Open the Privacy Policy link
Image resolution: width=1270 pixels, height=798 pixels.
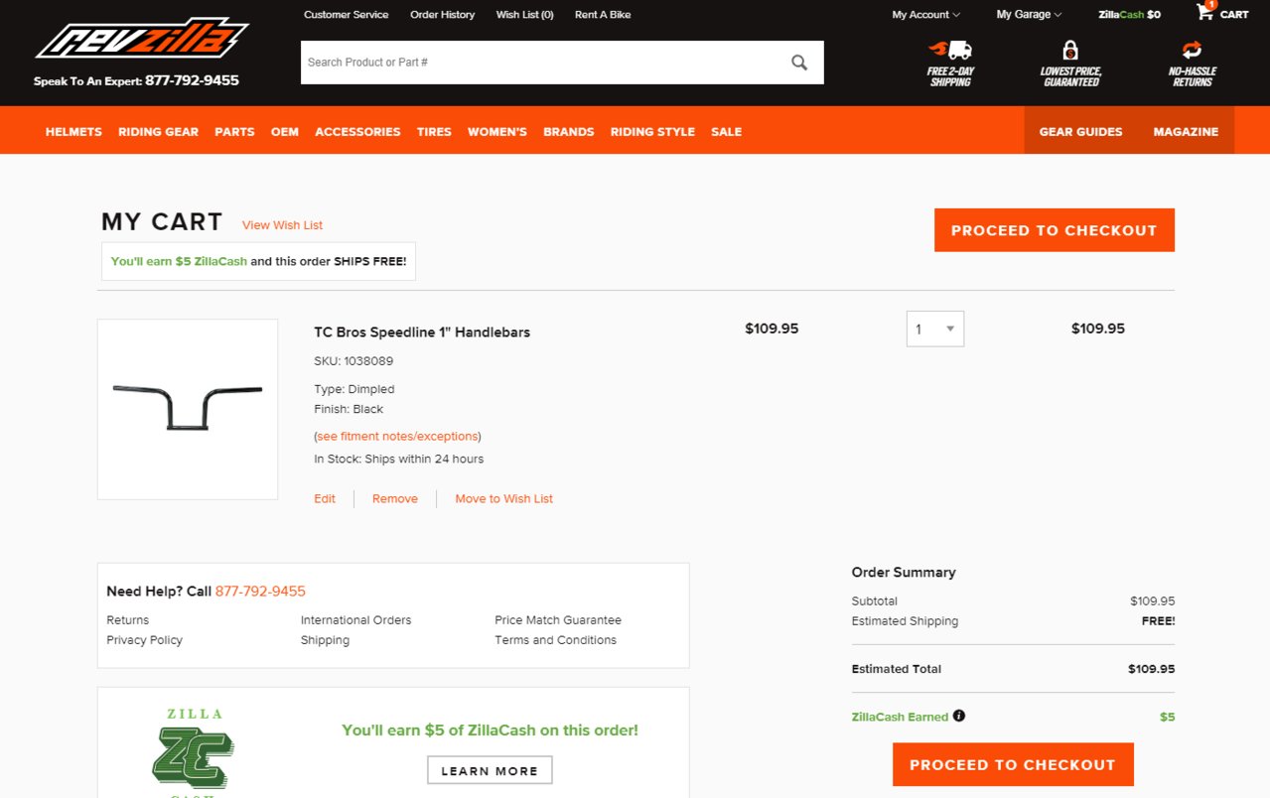(144, 640)
